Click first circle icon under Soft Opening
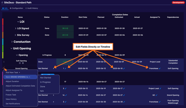This screenshot has height=108, width=186. (20, 63)
